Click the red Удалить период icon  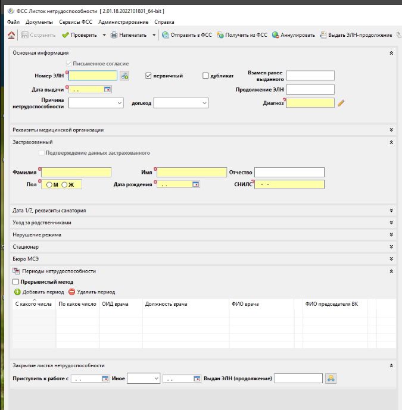(72, 292)
